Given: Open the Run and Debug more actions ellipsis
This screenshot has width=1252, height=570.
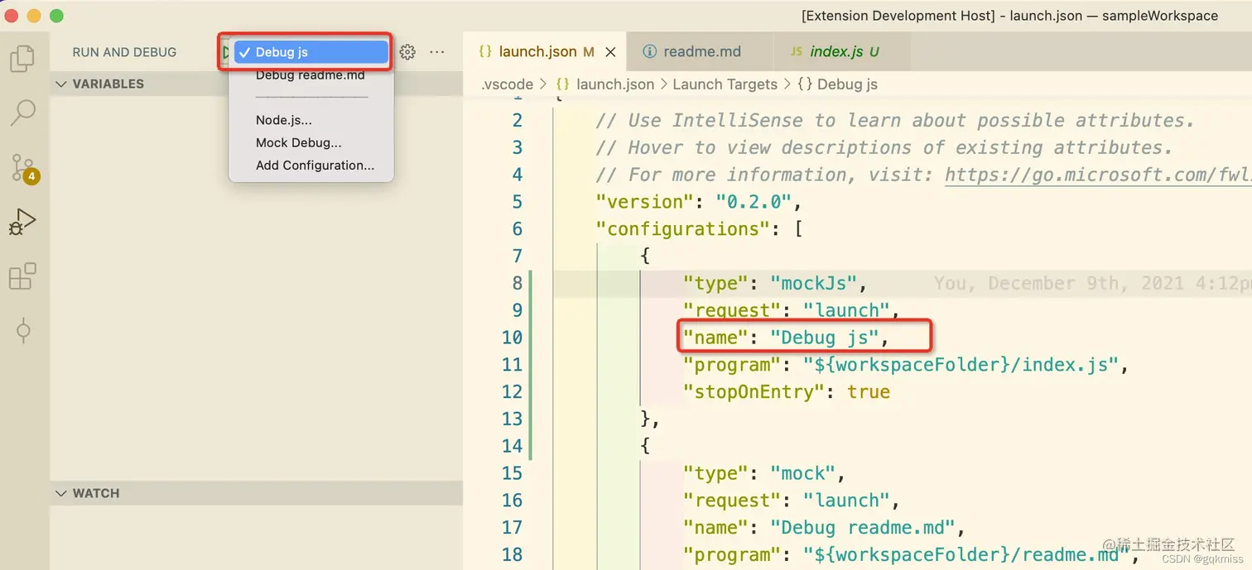Looking at the screenshot, I should coord(437,52).
